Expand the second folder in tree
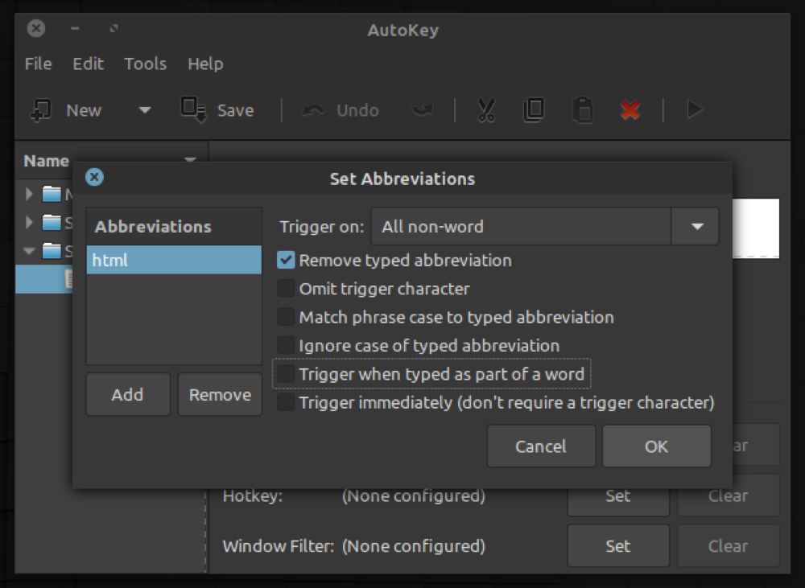Screen dimensions: 805x588 point(29,223)
